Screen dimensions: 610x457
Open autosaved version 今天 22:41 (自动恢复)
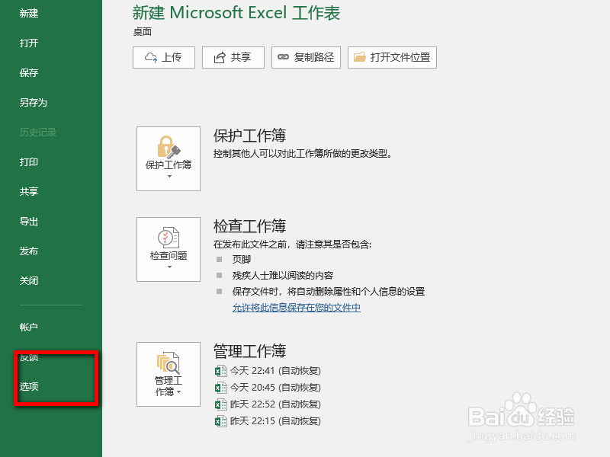click(x=275, y=371)
